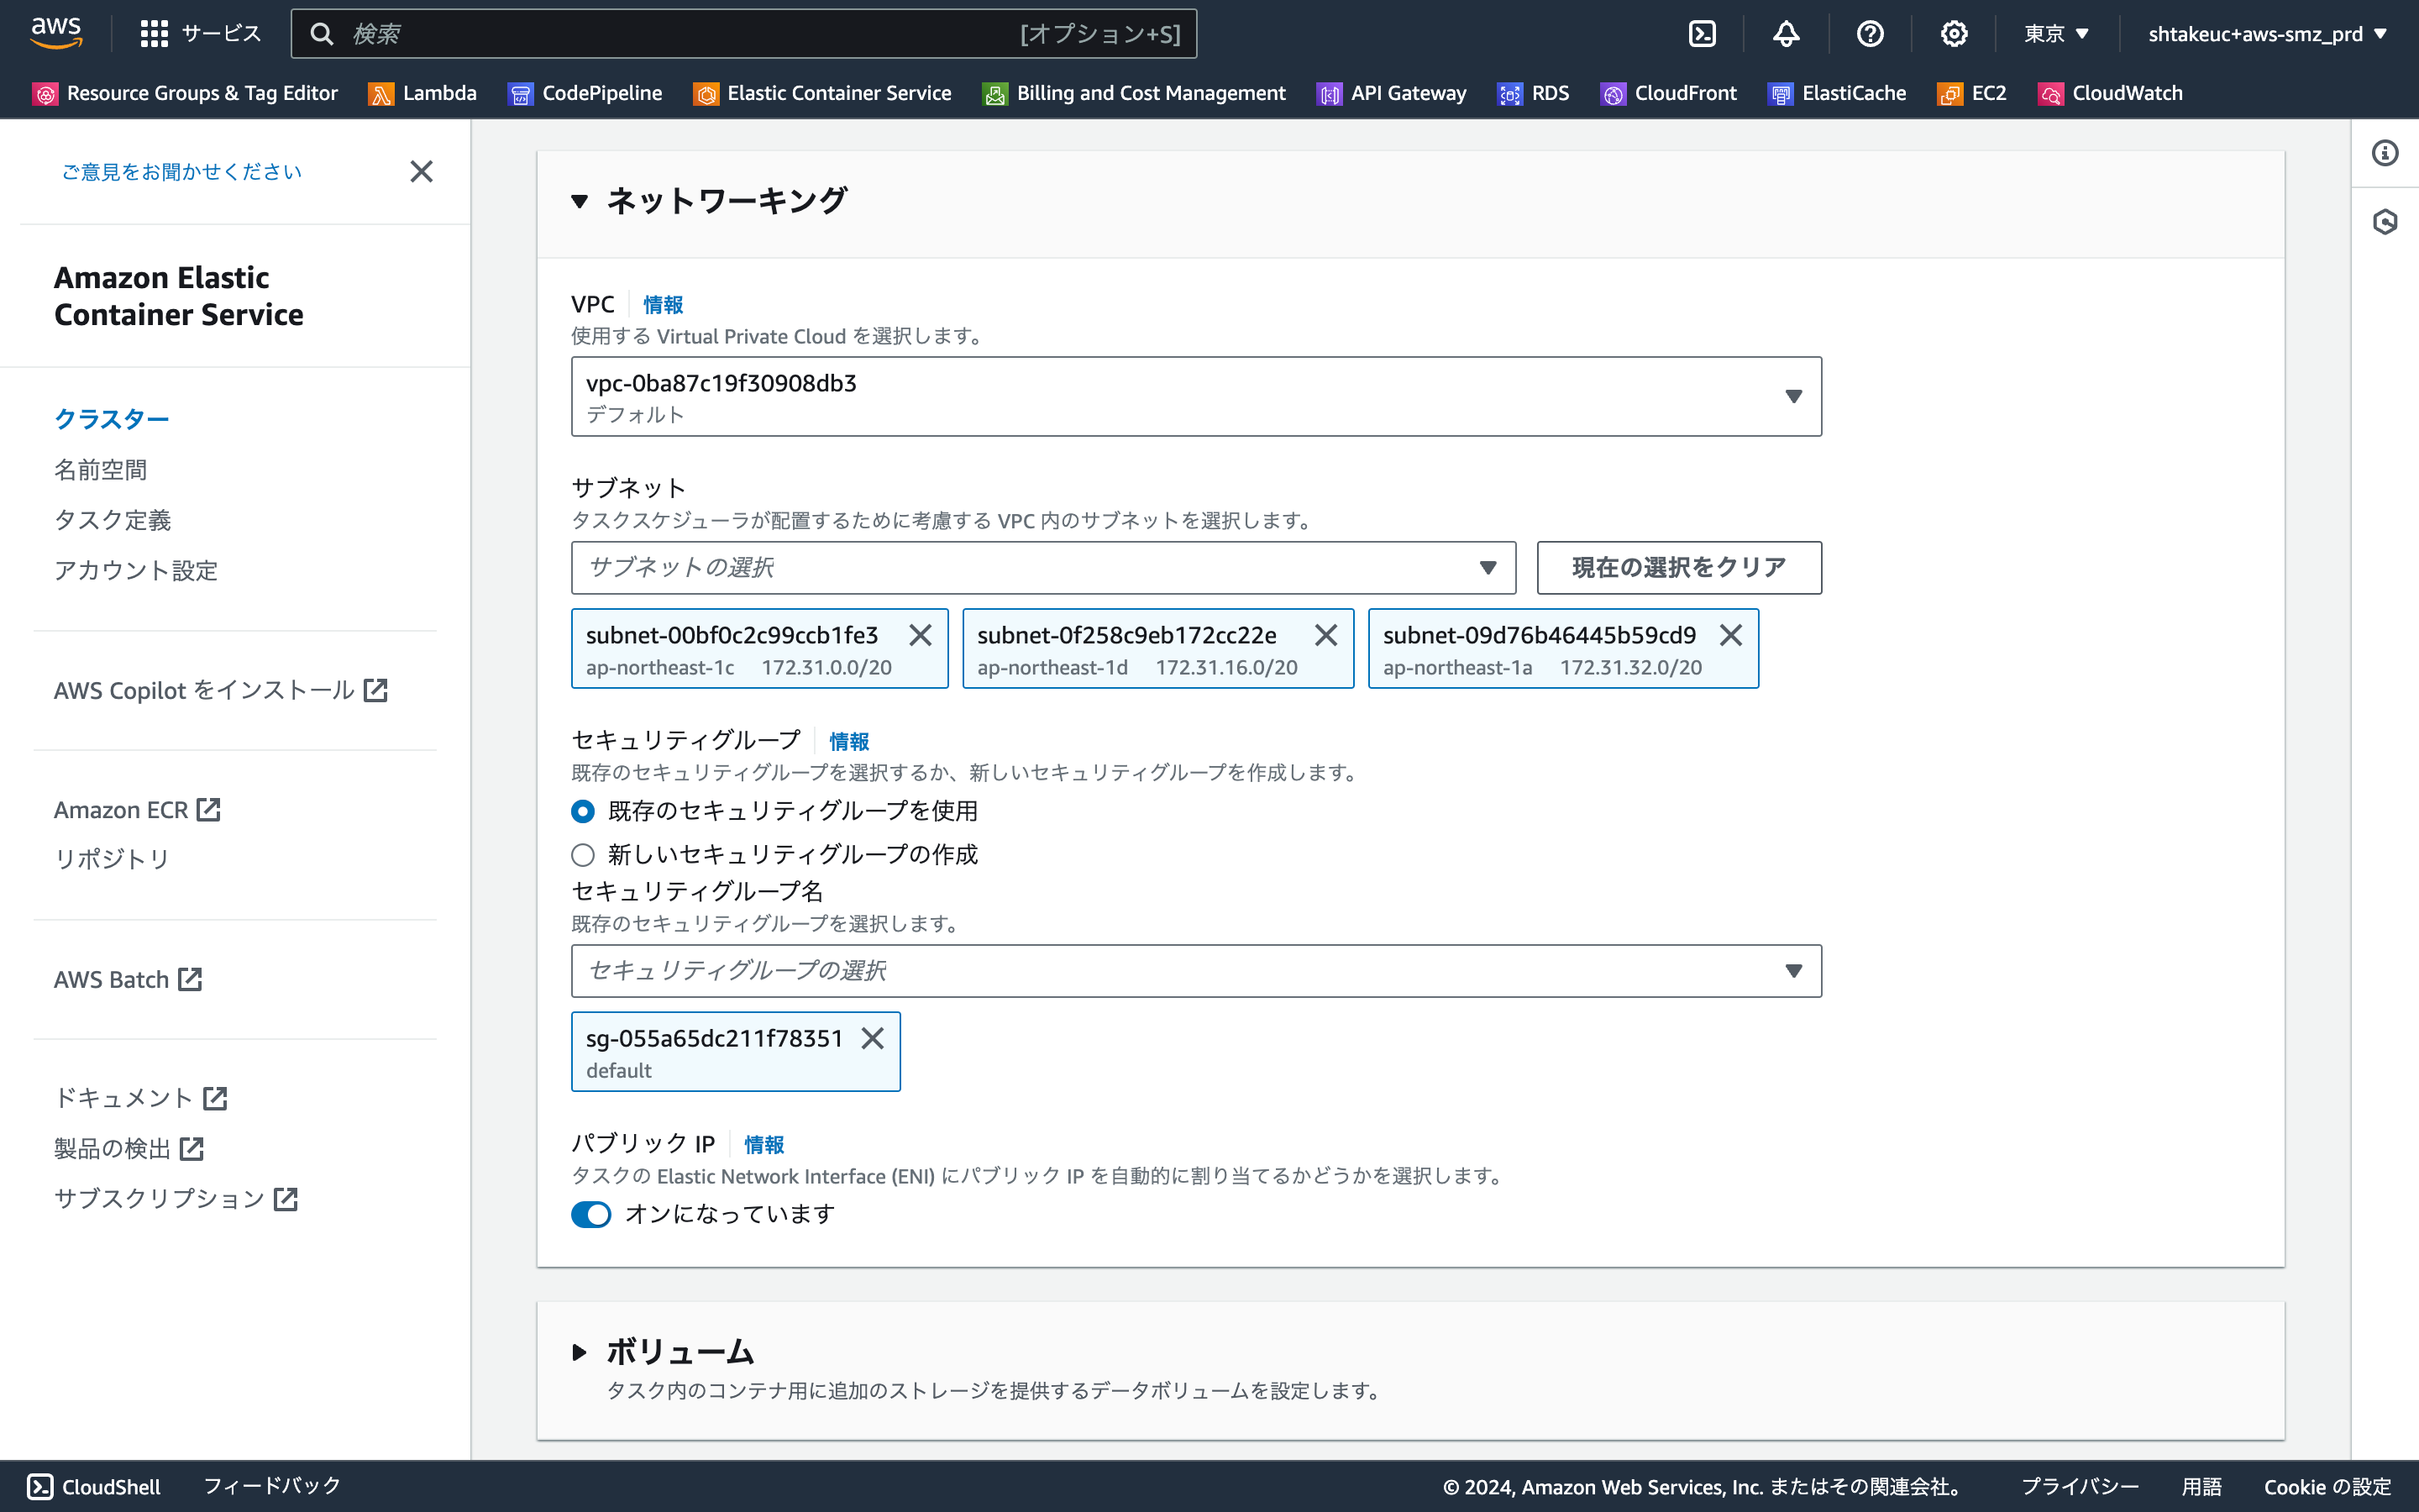
Task: Open Elastic Container Service shortcut
Action: [822, 93]
